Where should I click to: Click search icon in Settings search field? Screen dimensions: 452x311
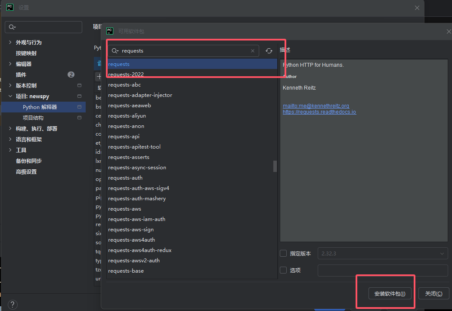[x=12, y=27]
